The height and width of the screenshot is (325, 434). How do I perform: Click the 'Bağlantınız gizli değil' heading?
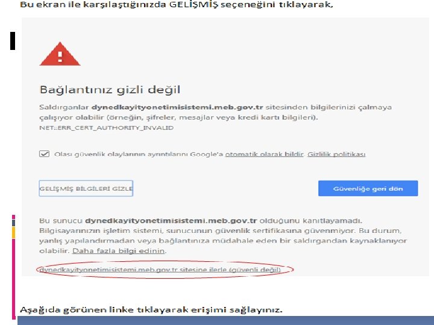pyautogui.click(x=110, y=90)
